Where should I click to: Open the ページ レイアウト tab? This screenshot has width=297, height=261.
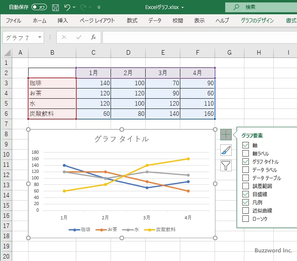point(97,20)
